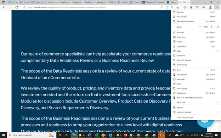Switch to the Home tab
This screenshot has width=221, height=138.
[135, 2]
